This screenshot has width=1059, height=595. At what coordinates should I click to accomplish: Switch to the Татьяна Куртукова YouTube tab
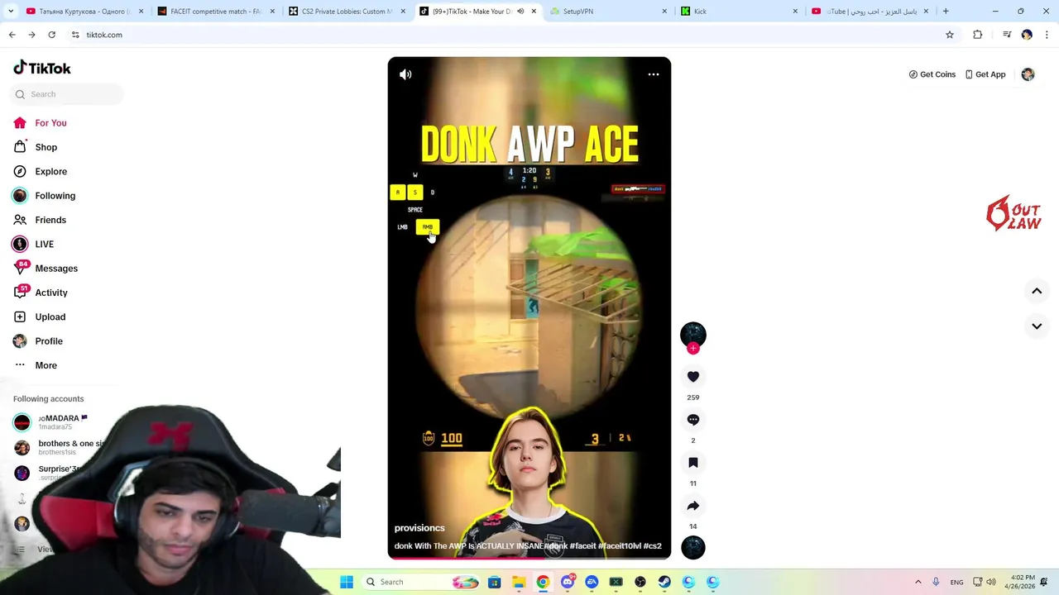pyautogui.click(x=84, y=12)
